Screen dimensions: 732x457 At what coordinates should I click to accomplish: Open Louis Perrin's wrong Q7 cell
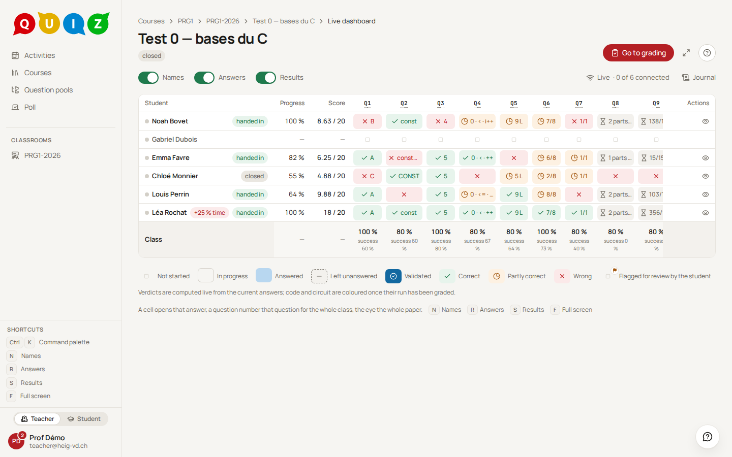click(x=579, y=194)
